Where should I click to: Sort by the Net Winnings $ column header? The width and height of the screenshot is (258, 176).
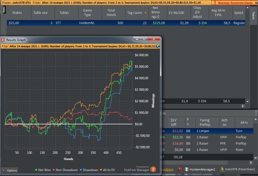(155, 12)
